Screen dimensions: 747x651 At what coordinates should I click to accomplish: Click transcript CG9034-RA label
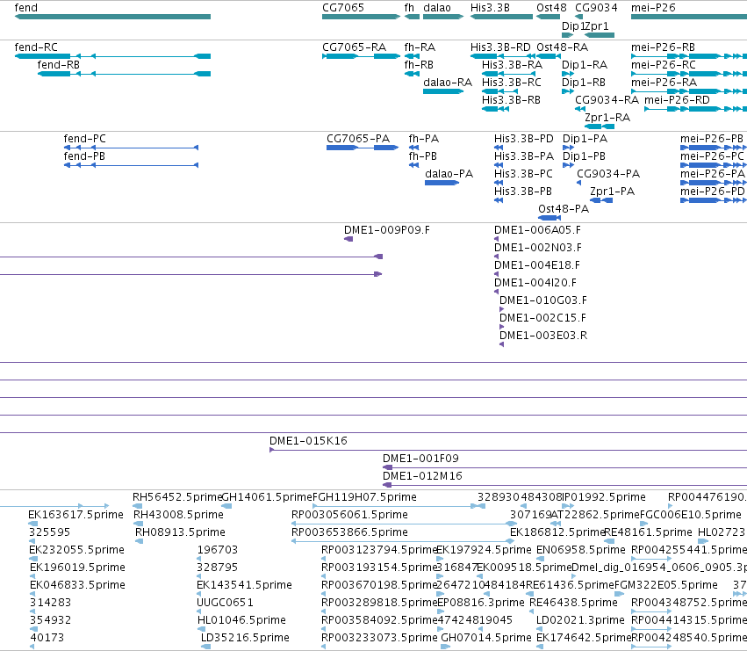(x=607, y=100)
